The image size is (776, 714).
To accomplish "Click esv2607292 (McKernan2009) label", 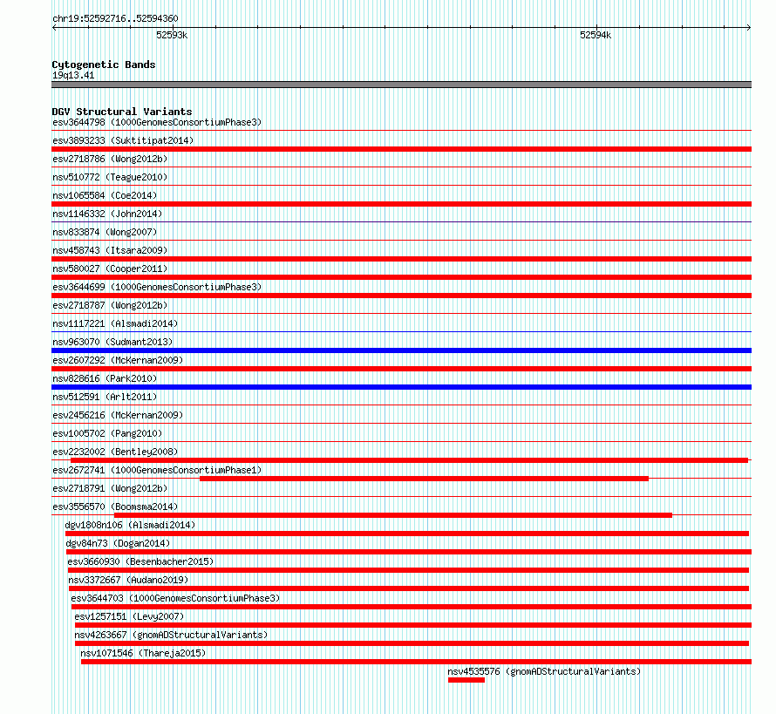I will (x=118, y=360).
